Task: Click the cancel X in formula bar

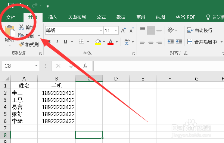Action: 58,66
